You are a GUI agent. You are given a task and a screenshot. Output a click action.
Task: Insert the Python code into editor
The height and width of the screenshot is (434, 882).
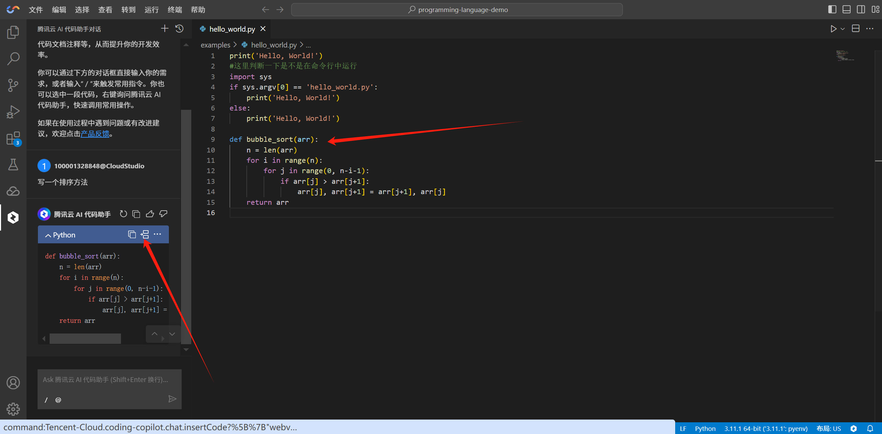tap(145, 234)
